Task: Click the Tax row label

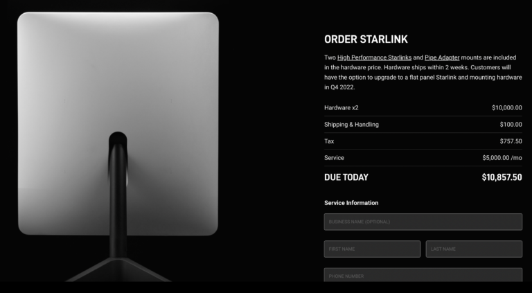Action: 329,141
